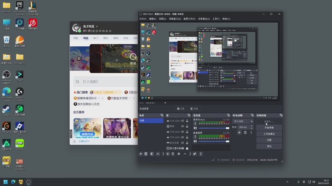Delete the selected source with the Sources dock trash icon
Viewport: 332px width, 186px height.
pos(173,154)
